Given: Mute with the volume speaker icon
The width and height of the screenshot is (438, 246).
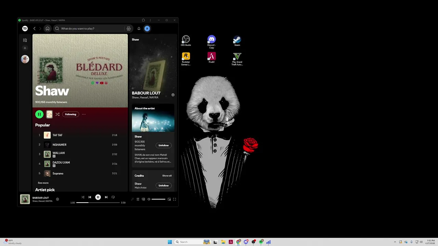Looking at the screenshot, I should (x=149, y=199).
